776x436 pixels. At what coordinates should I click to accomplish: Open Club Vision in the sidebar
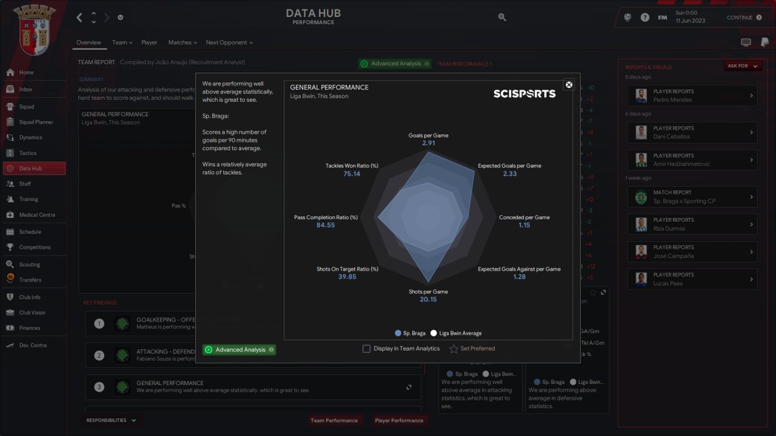click(x=33, y=312)
